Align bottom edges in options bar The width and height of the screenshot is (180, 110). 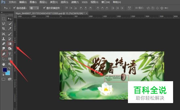pyautogui.click(x=75, y=8)
